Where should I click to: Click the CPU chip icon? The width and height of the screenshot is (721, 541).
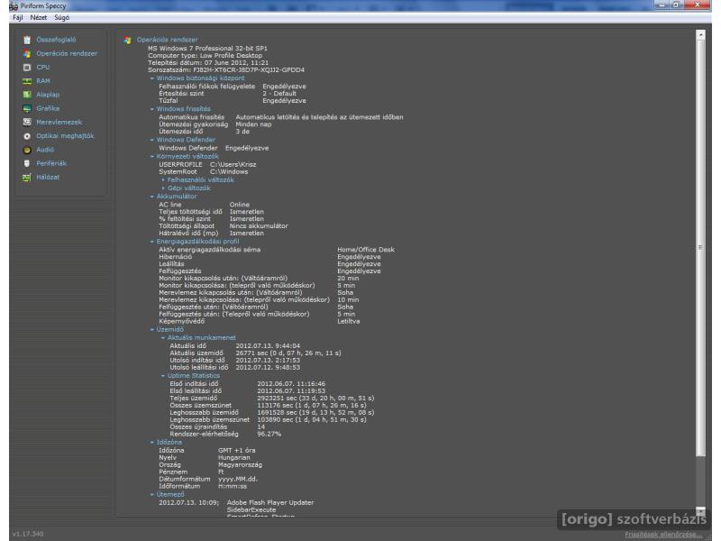click(x=27, y=68)
